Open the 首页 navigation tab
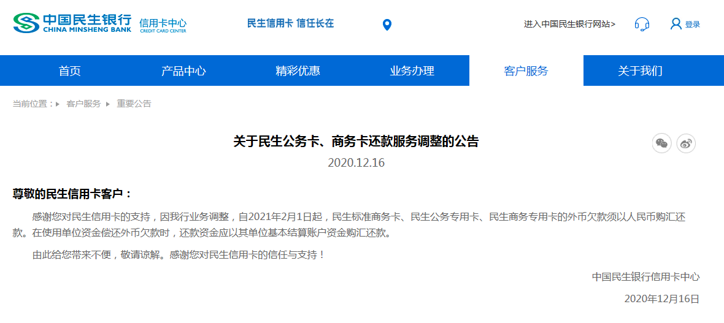 (x=70, y=70)
